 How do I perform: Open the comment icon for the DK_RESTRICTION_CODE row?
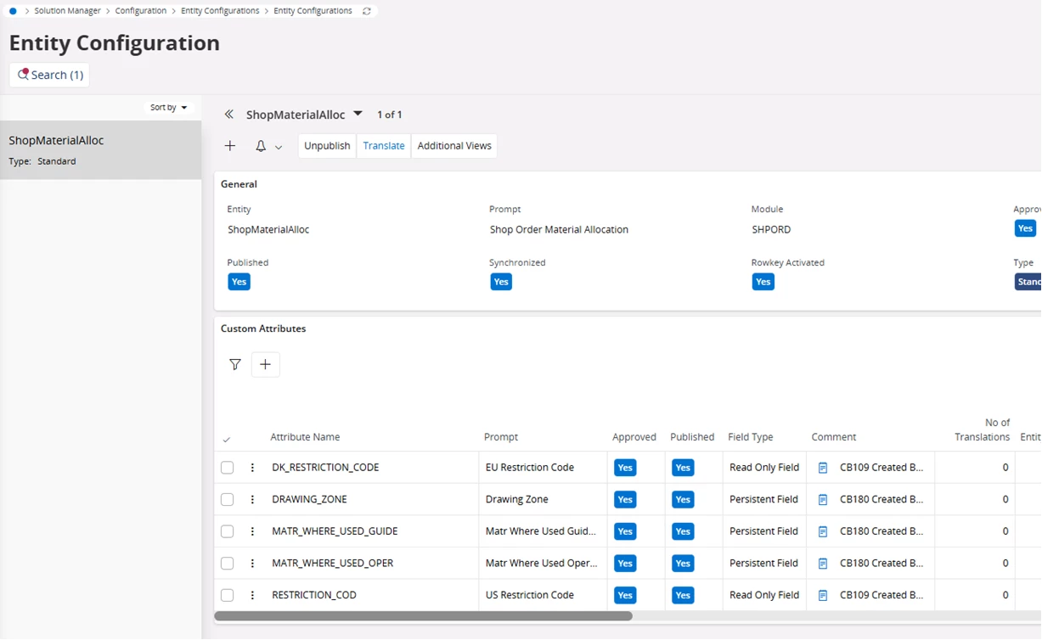[823, 468]
